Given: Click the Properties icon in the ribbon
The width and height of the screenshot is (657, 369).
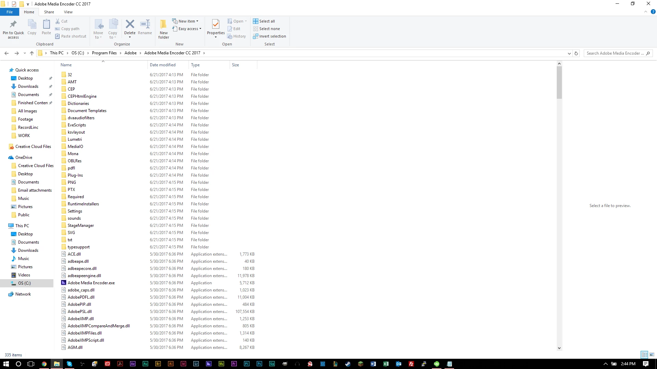Looking at the screenshot, I should coord(216,24).
